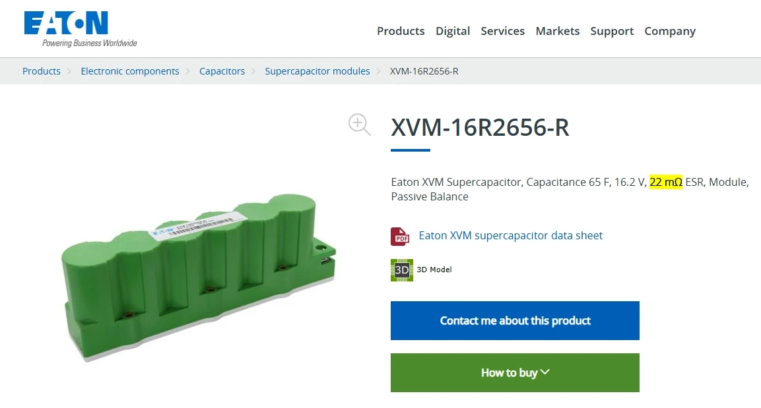Open the Markets menu
761x408 pixels.
[x=558, y=31]
